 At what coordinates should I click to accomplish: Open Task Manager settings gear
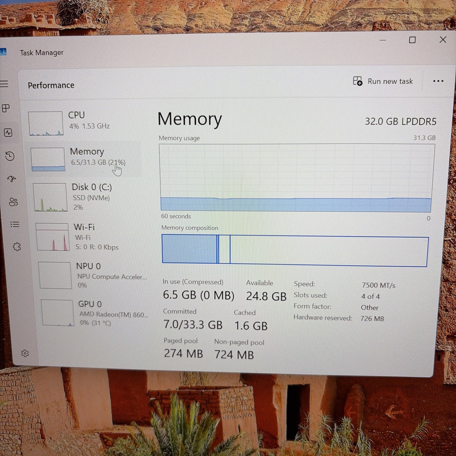(25, 353)
